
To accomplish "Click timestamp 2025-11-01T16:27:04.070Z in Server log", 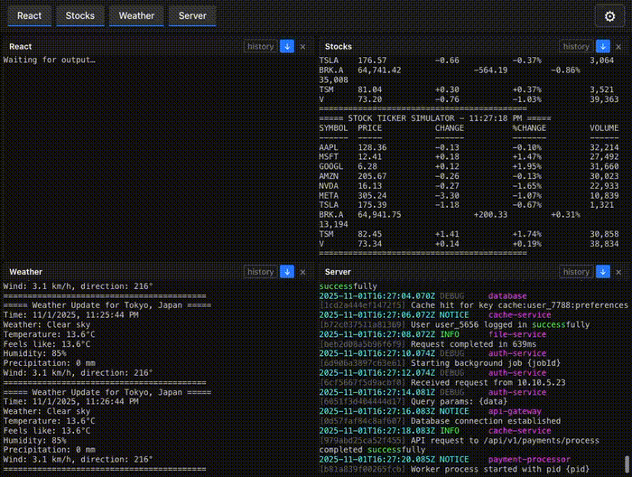I will [377, 296].
